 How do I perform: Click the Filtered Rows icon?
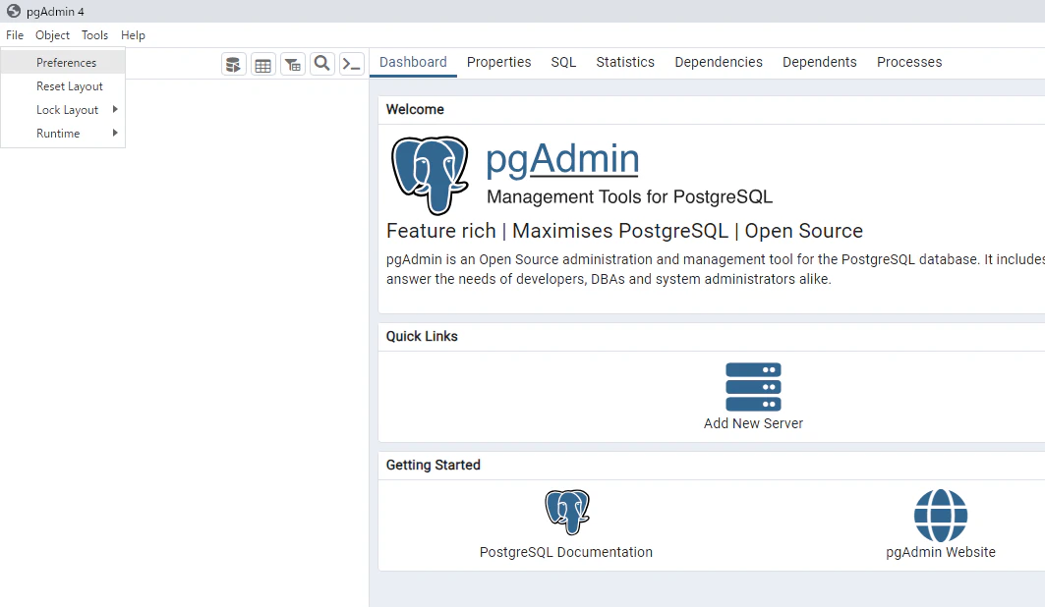pyautogui.click(x=293, y=65)
